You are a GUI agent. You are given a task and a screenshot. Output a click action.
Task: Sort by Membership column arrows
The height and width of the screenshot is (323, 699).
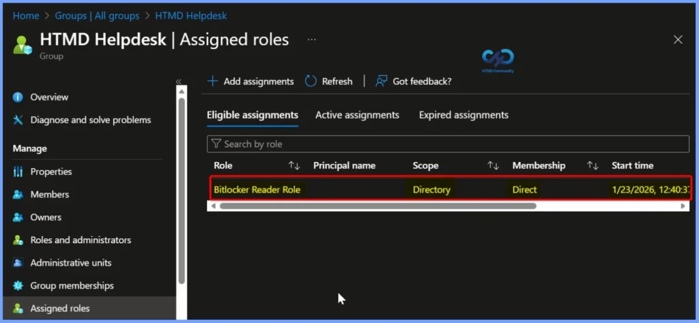pos(593,165)
